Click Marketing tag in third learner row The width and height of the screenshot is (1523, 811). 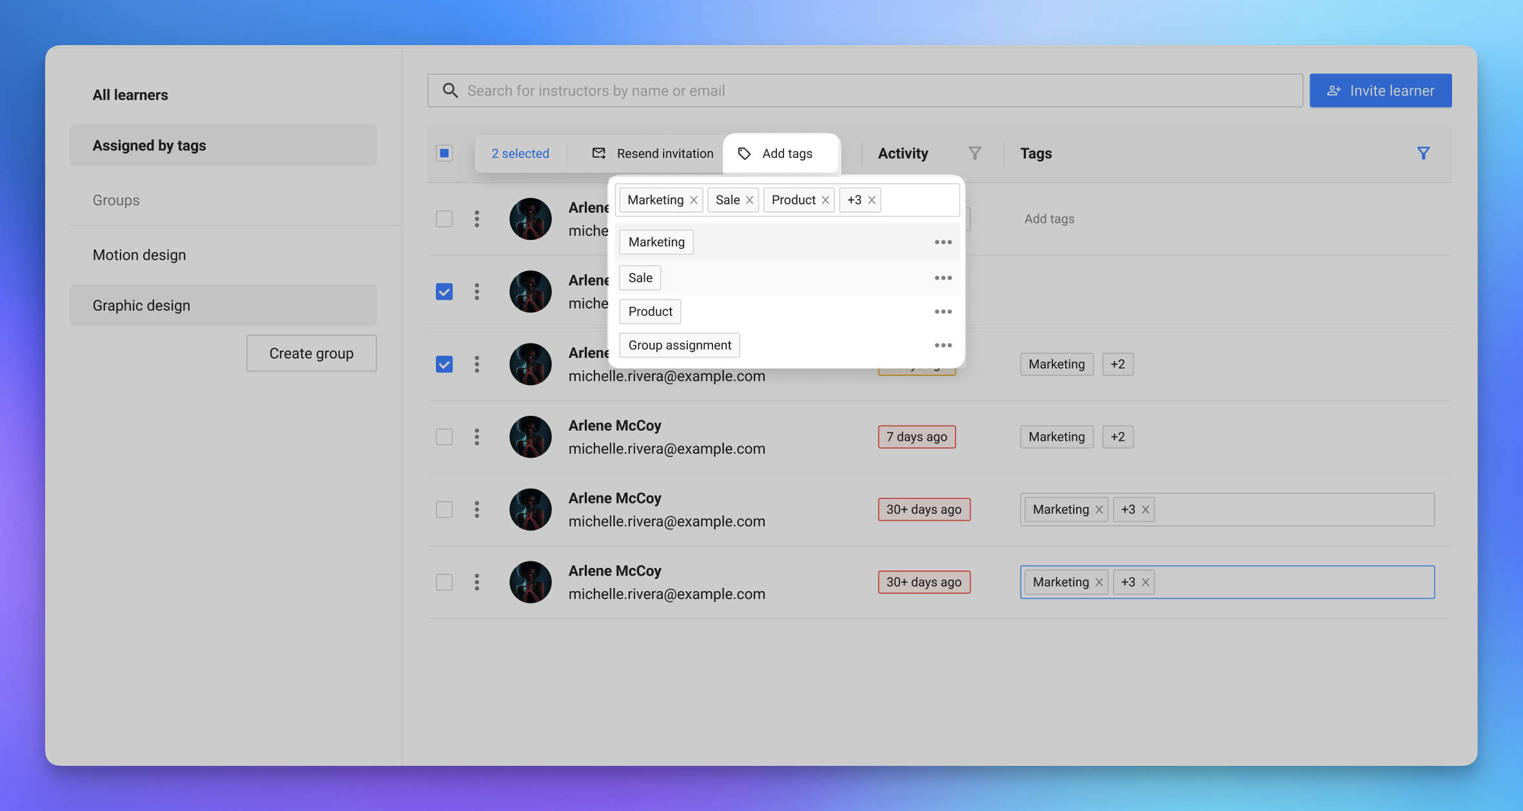(x=1057, y=364)
